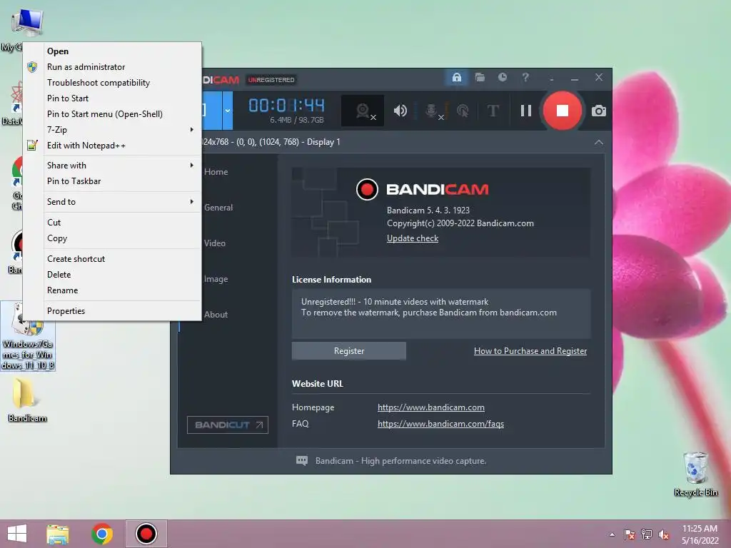This screenshot has height=548, width=731.
Task: Open the taskbar clock showing 11:25 AM
Action: pos(700,534)
